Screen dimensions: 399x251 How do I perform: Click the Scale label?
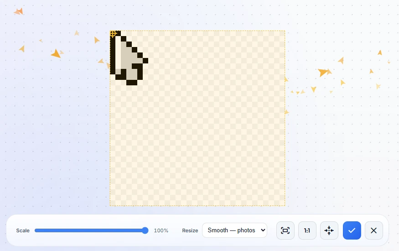point(23,230)
